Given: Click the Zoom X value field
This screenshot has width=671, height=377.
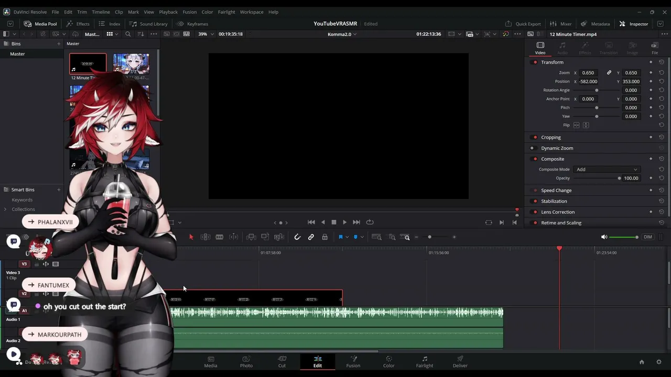Looking at the screenshot, I should [588, 73].
